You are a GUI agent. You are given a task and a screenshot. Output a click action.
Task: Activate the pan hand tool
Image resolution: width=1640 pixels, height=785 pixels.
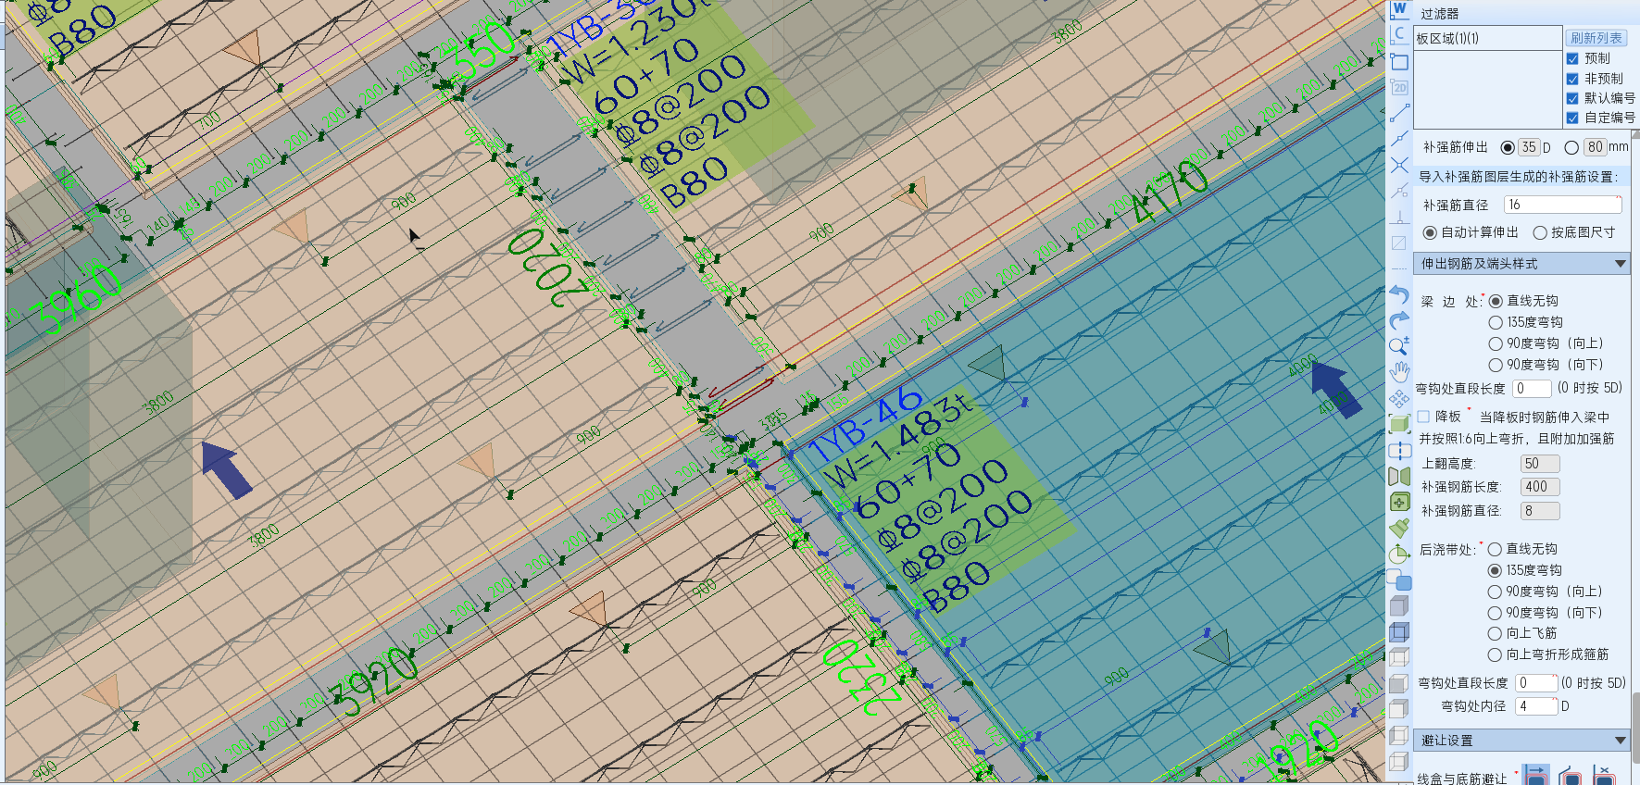[1398, 372]
